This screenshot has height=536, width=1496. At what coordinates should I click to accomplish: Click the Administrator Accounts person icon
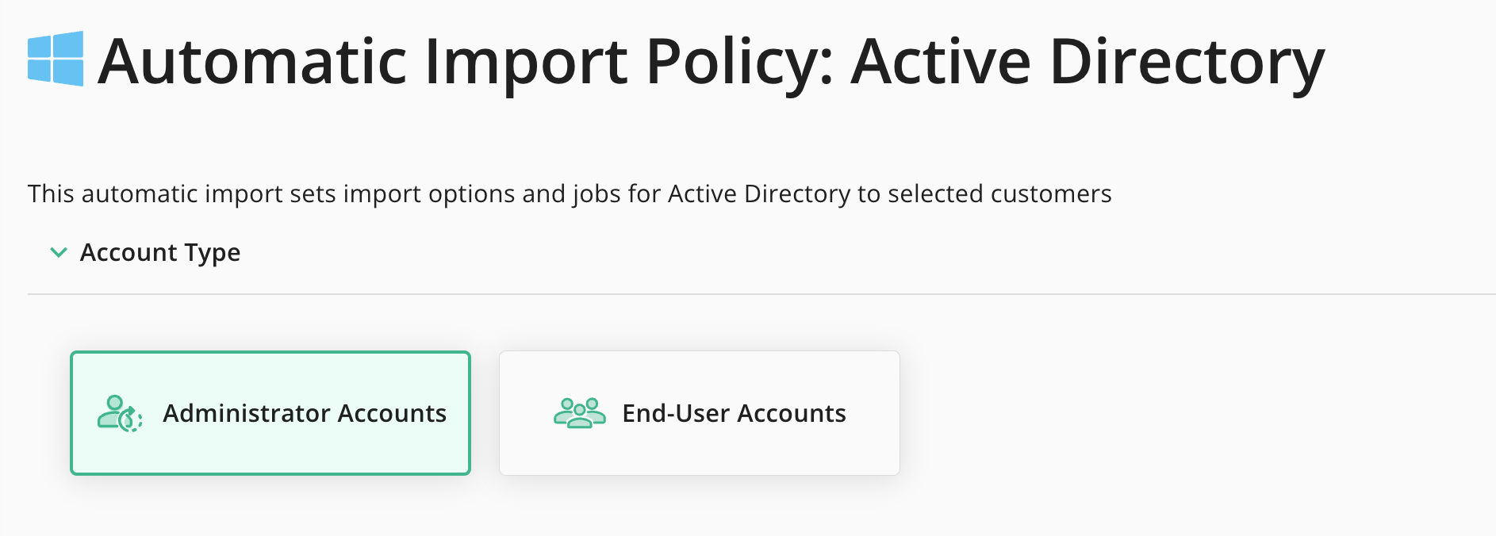120,413
